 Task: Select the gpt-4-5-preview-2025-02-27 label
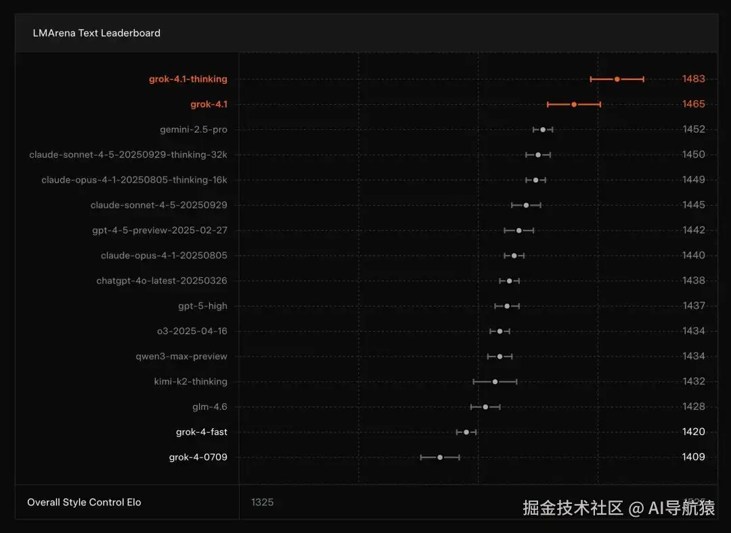(160, 230)
